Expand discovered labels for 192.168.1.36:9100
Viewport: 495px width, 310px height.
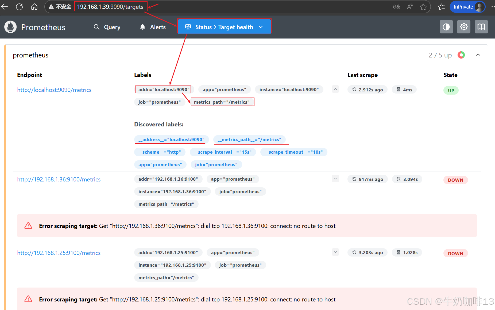coord(335,179)
